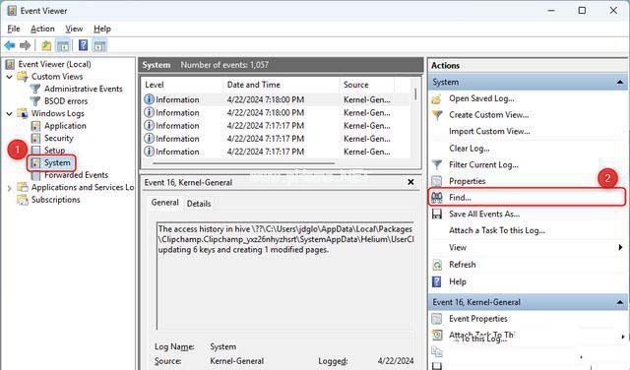Click Clear Log... action
Screen dimensions: 630x370
470,149
